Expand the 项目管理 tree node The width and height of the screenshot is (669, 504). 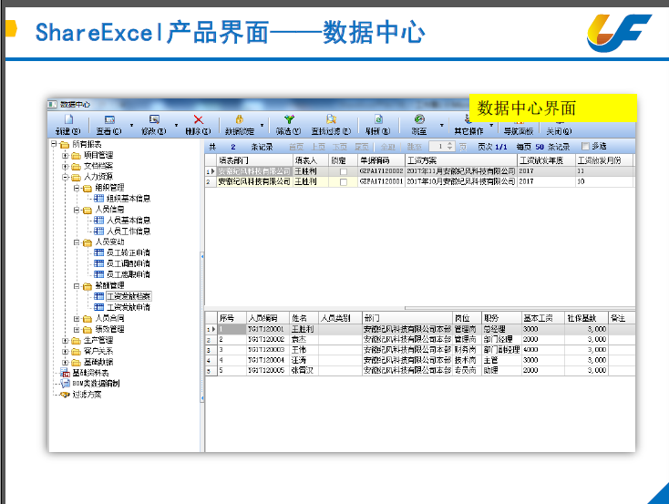(x=66, y=155)
